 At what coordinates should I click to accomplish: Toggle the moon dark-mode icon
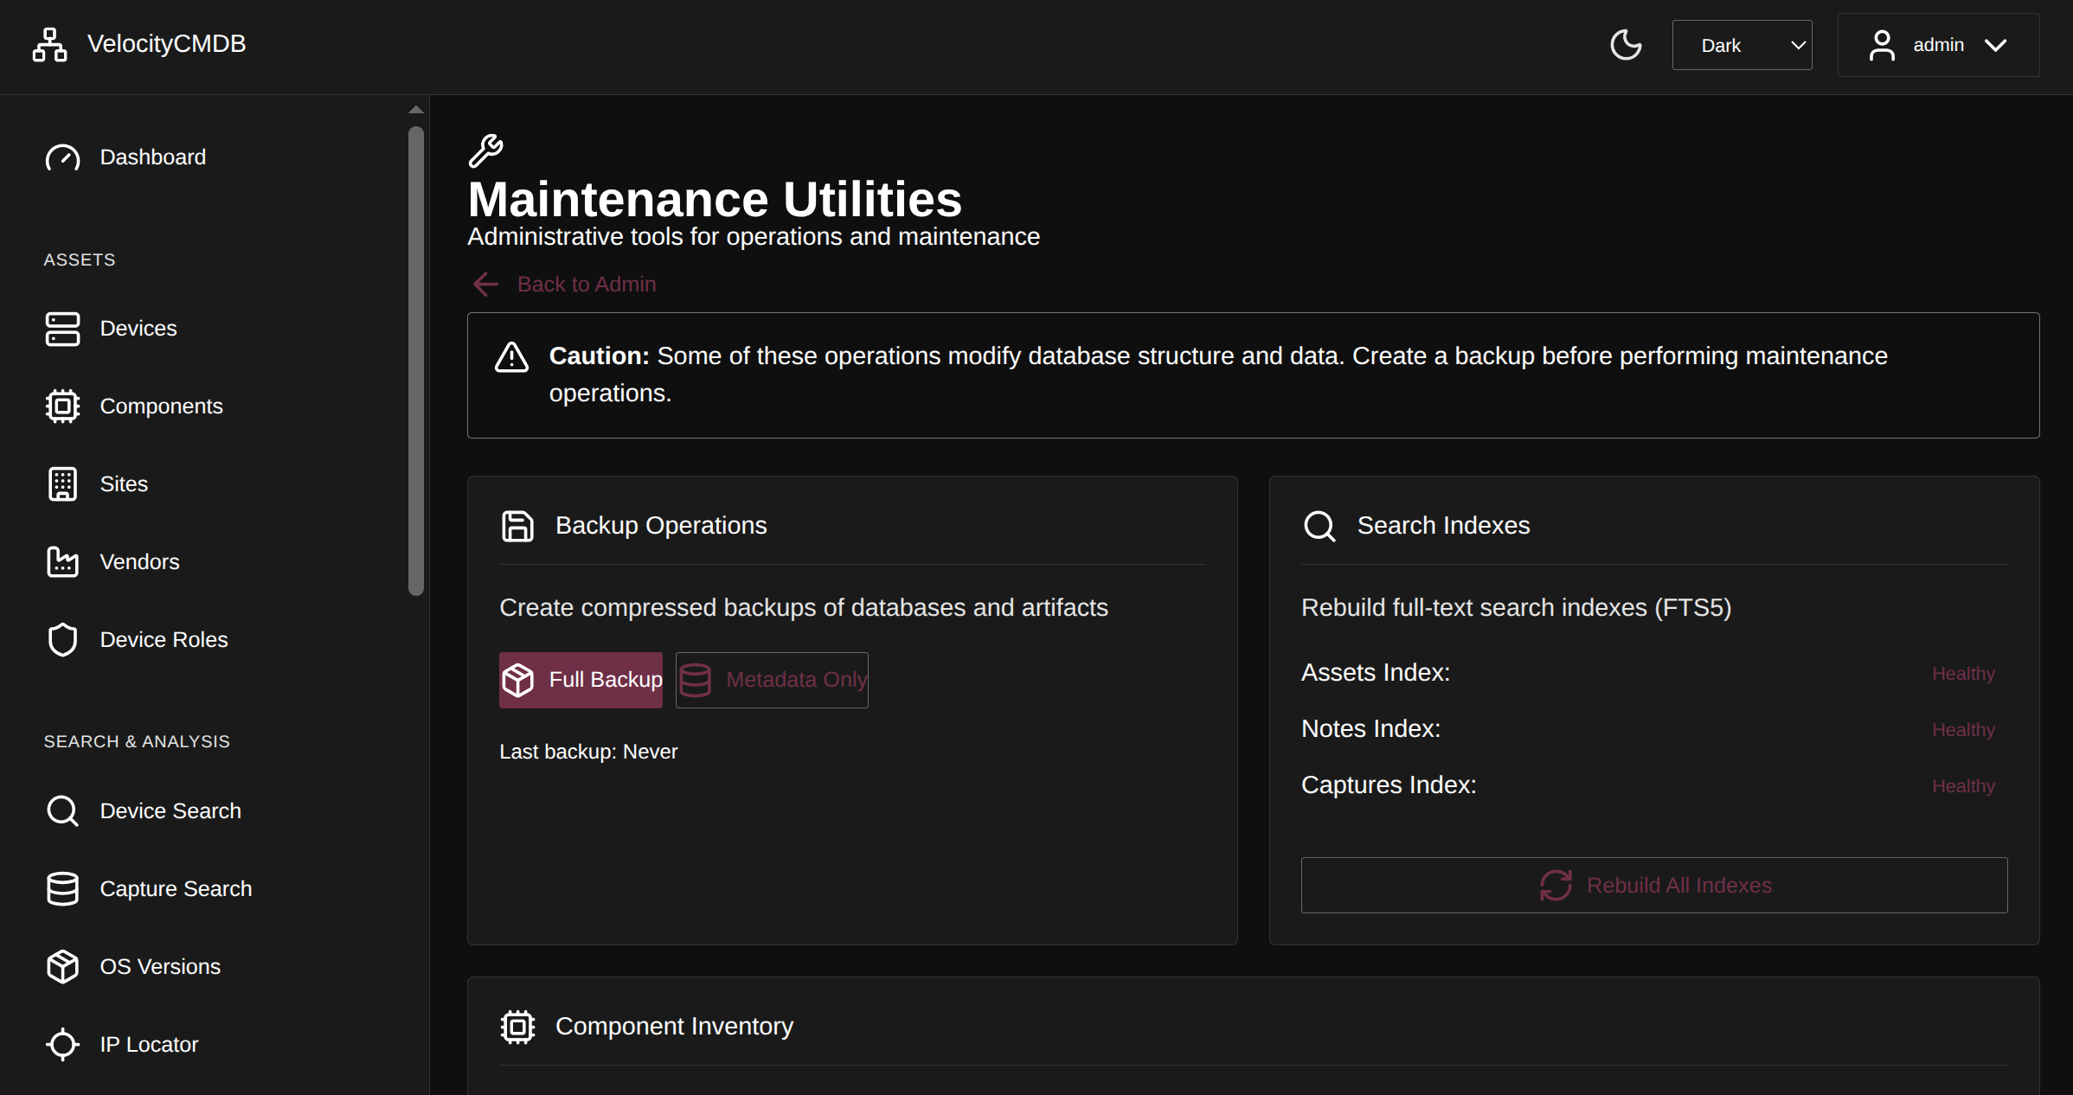point(1626,45)
